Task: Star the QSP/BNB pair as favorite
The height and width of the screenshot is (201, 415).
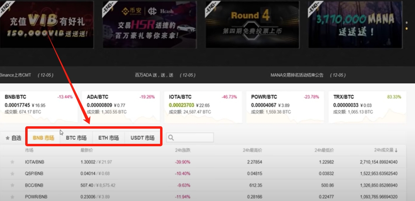Action: (12, 173)
